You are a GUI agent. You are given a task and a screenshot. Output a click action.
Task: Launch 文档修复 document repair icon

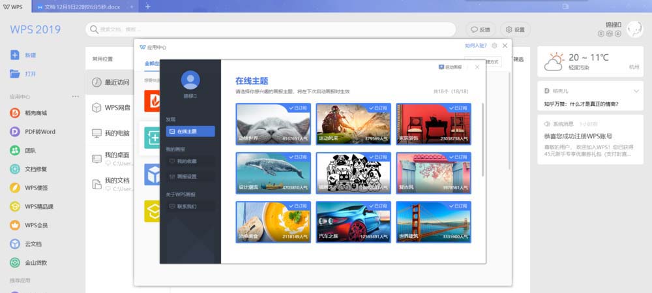[15, 169]
